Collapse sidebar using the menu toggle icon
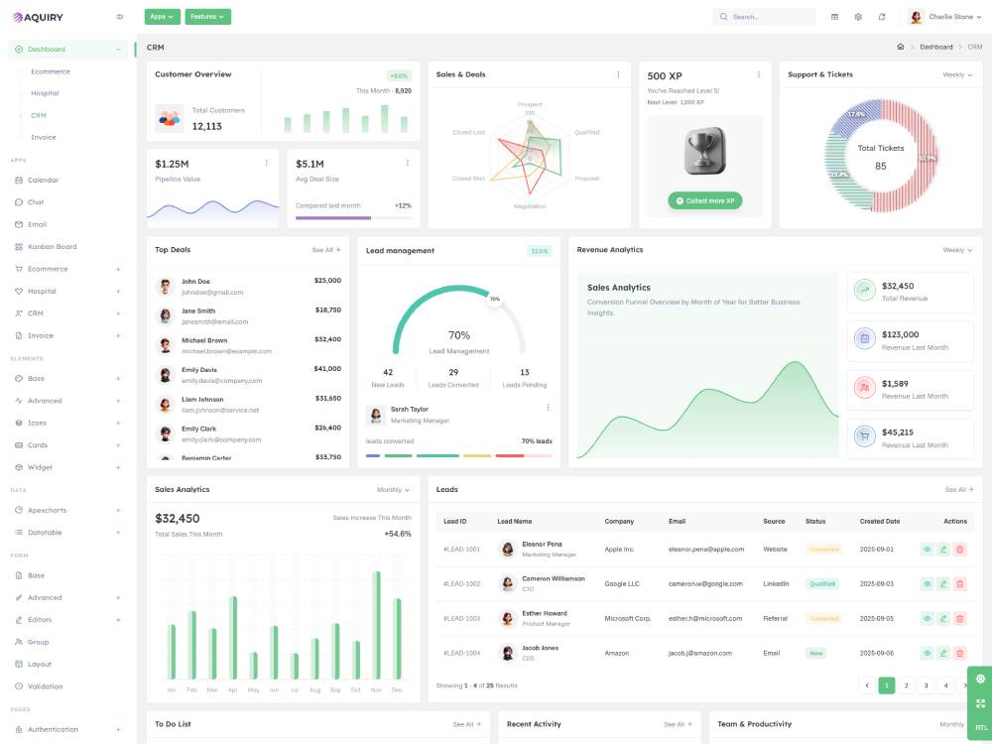The height and width of the screenshot is (744, 992). [120, 17]
